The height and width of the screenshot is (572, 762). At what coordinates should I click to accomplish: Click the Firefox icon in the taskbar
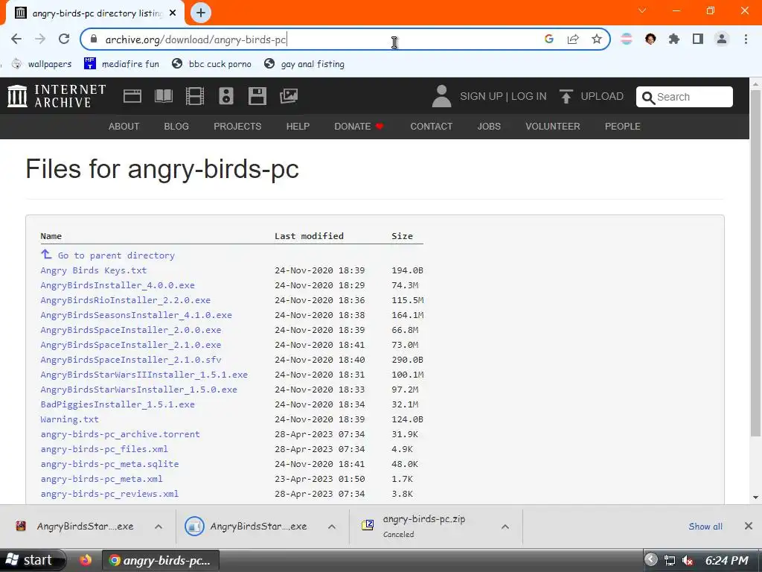pos(86,560)
